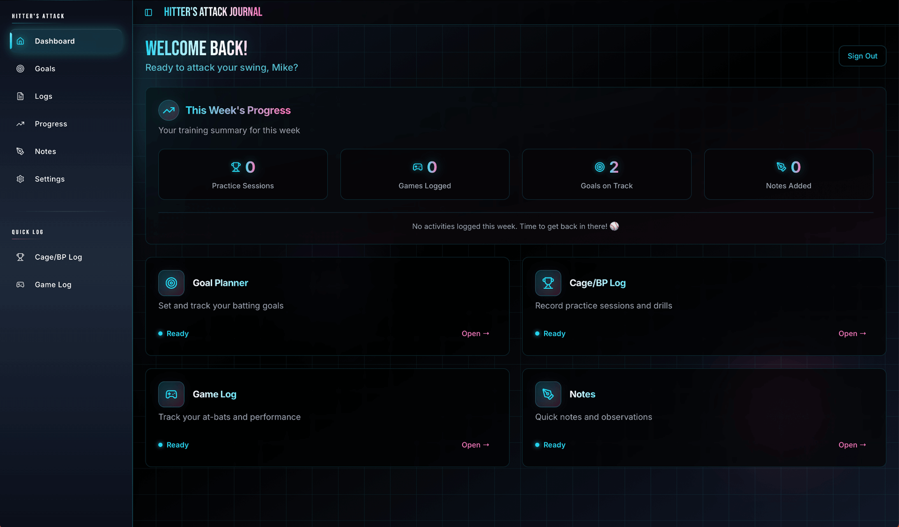This screenshot has height=527, width=899.
Task: Open the Goals page from sidebar
Action: 45,68
